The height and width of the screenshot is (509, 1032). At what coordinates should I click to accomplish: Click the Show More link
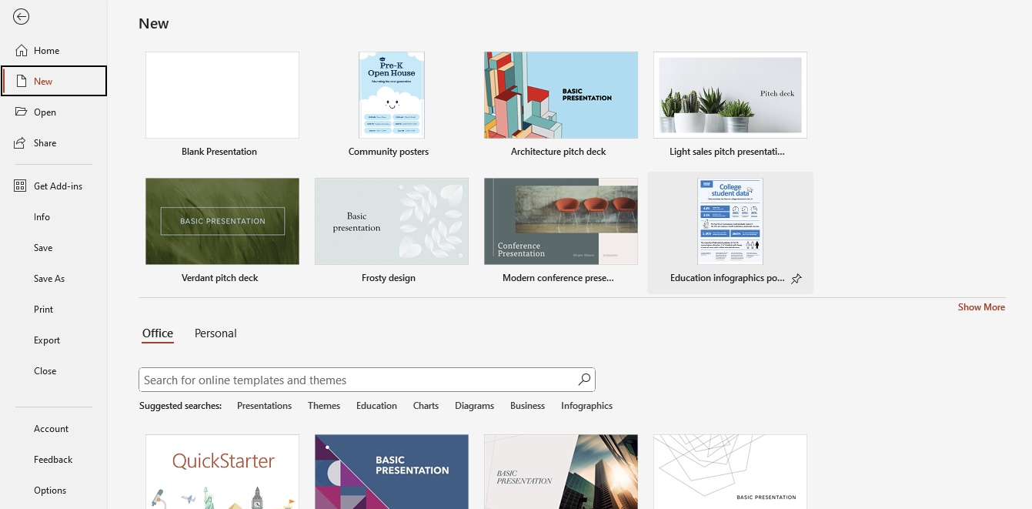981,307
